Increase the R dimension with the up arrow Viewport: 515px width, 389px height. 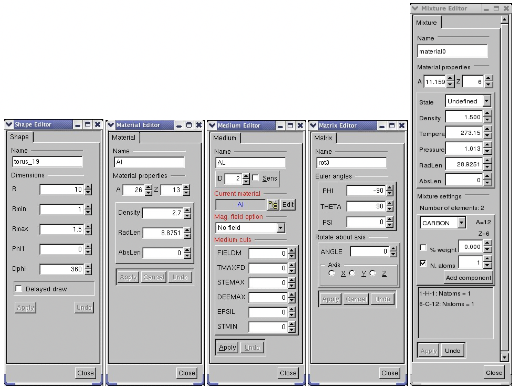coord(88,187)
